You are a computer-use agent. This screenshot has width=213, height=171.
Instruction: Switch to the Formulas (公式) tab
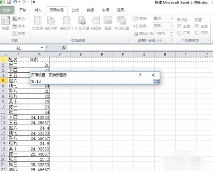[x=75, y=10]
